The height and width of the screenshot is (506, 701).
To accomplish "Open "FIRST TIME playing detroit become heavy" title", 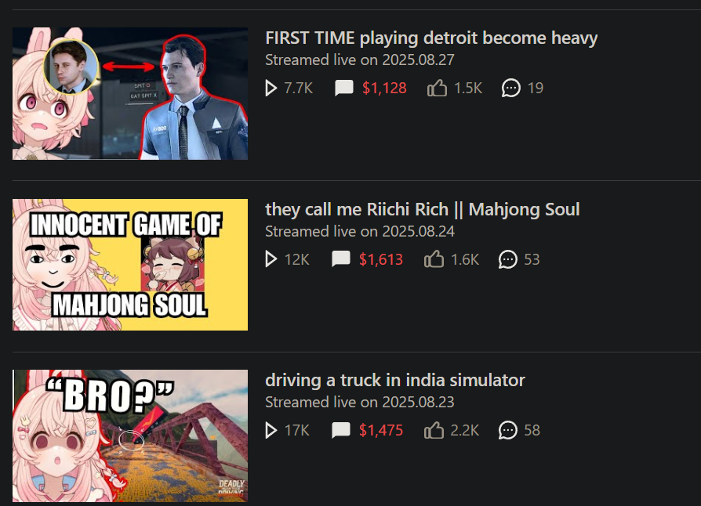I will coord(431,38).
